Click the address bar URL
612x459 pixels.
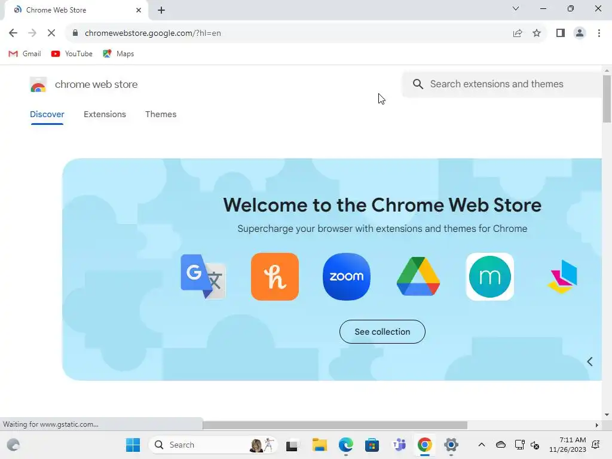[153, 33]
